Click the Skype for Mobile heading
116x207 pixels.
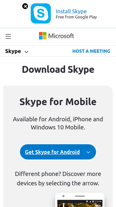tap(58, 102)
